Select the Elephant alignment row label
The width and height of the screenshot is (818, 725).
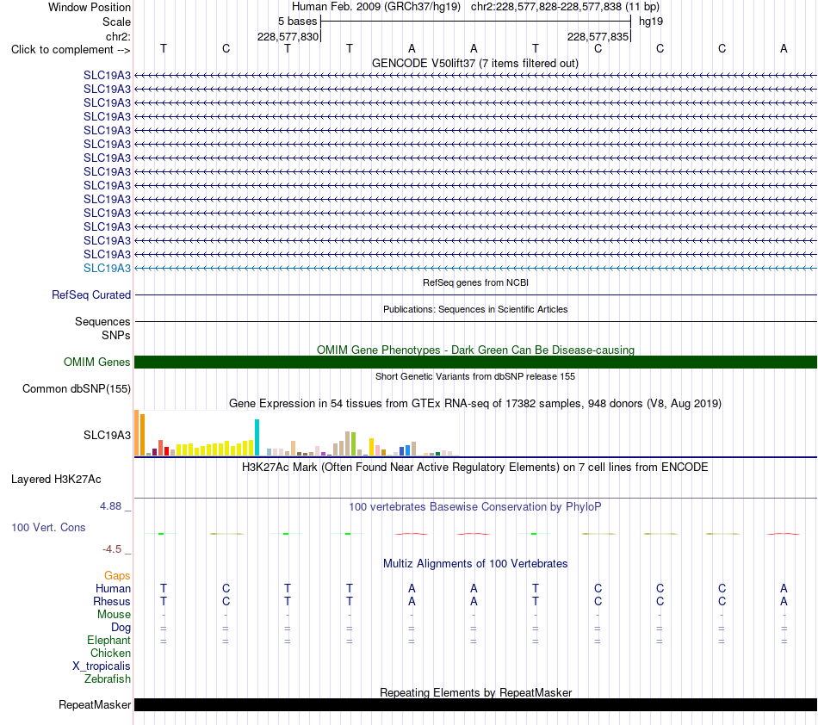108,640
